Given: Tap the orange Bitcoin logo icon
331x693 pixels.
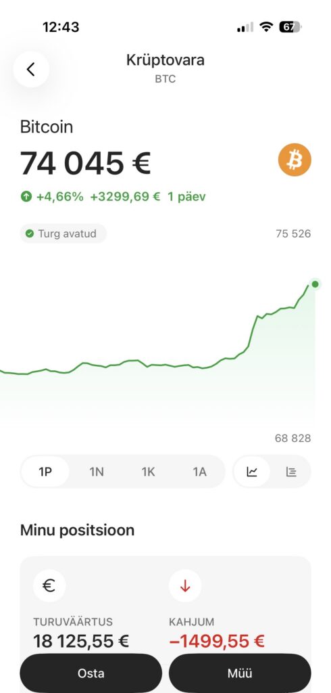Looking at the screenshot, I should pyautogui.click(x=295, y=160).
